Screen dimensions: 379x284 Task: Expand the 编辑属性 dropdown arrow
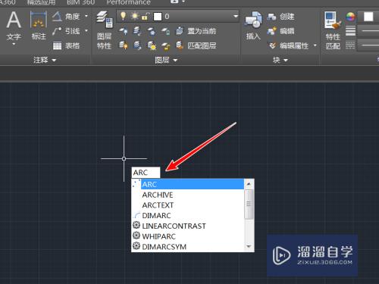pos(315,45)
